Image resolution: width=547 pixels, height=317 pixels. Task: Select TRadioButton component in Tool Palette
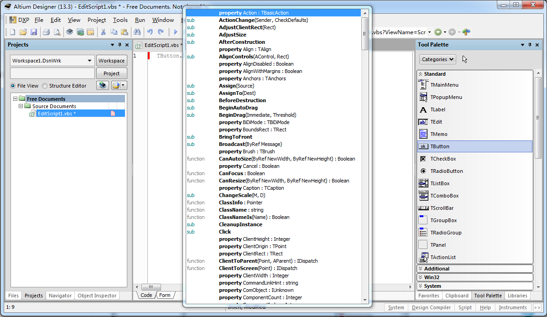tap(475, 171)
